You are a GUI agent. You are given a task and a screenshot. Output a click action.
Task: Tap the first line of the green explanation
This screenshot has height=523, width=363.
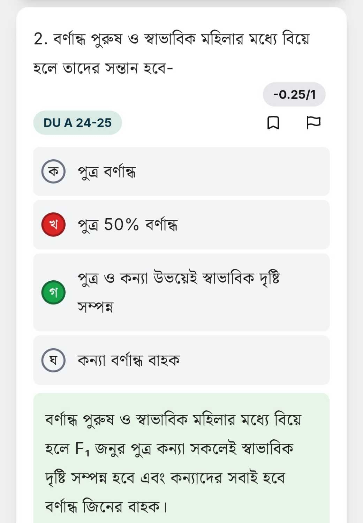point(173,419)
